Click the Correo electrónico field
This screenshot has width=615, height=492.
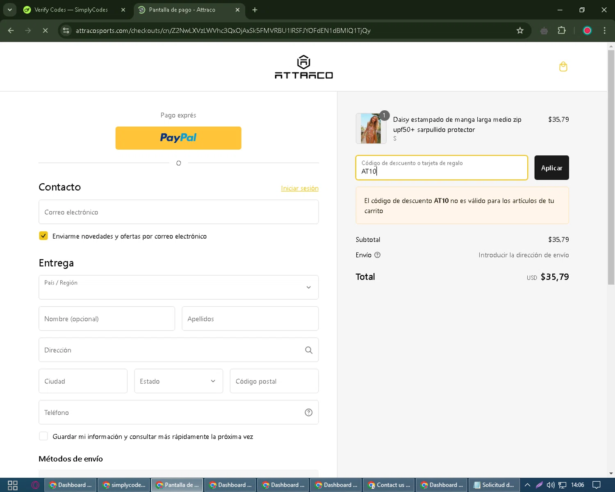[x=178, y=212]
